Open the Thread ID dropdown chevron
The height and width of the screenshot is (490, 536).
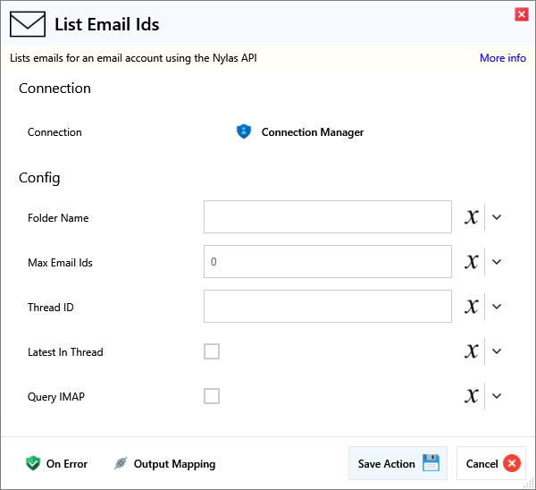[x=498, y=307]
